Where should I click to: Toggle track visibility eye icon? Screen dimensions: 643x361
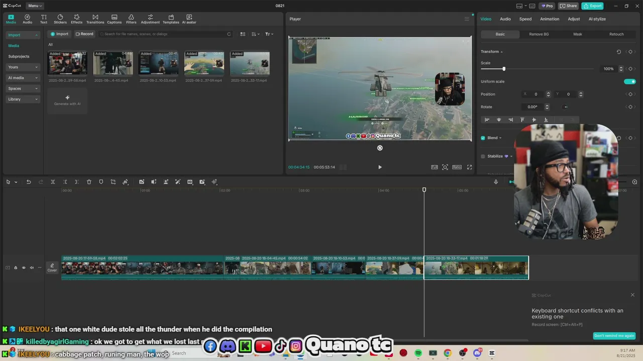[x=24, y=268]
